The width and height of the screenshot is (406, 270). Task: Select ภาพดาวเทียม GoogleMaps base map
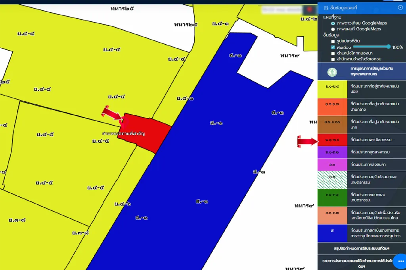333,23
